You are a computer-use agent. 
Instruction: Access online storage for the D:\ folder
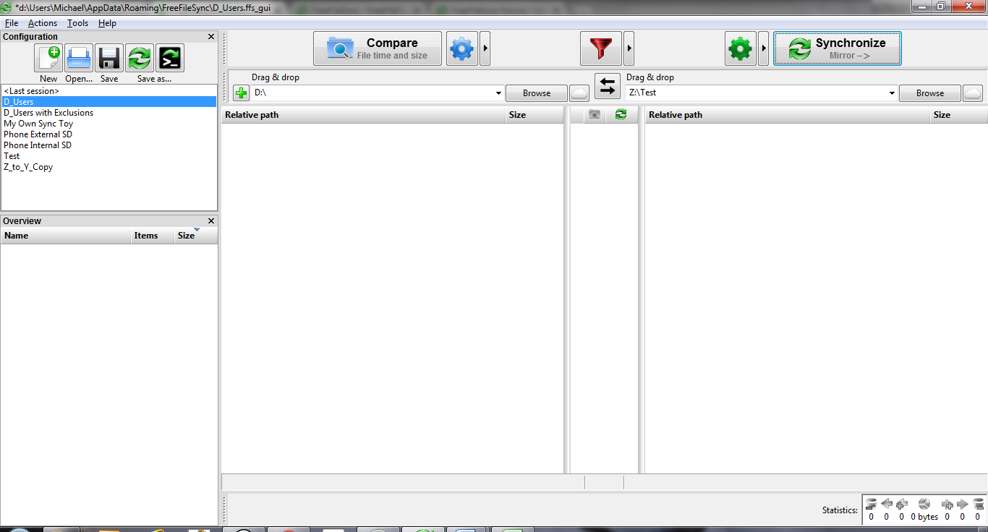click(x=579, y=93)
